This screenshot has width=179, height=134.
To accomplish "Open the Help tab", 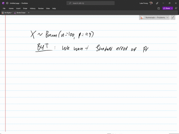I will click(x=54, y=9).
